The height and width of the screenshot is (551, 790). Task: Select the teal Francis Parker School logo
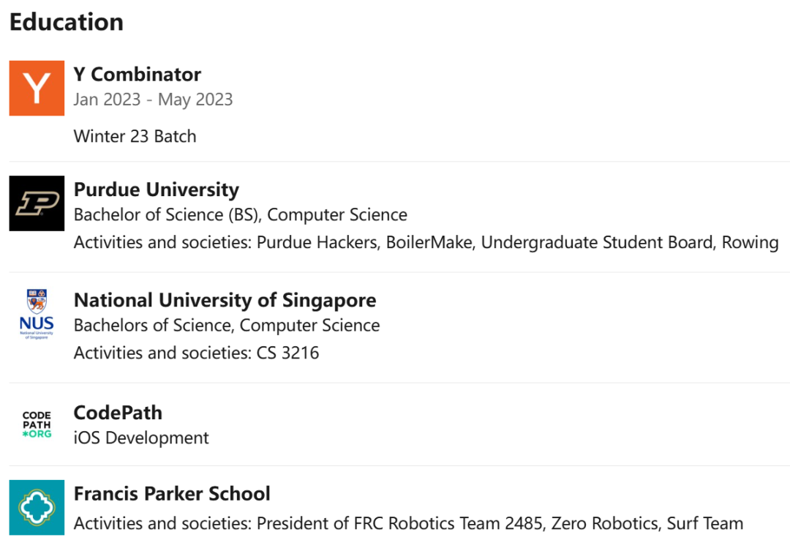coord(37,507)
